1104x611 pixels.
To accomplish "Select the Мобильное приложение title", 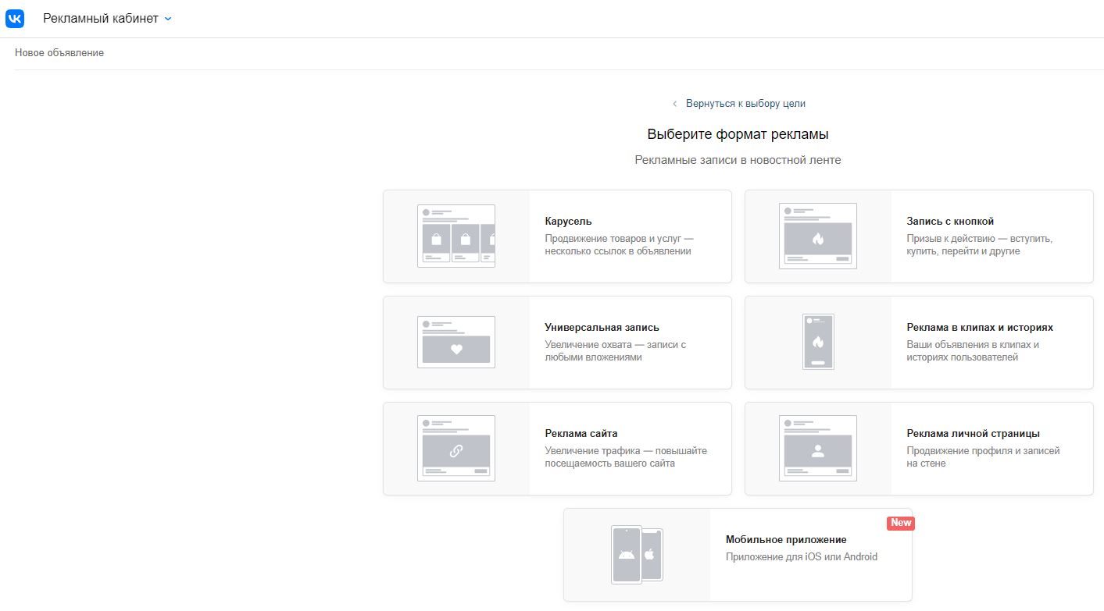I will (x=786, y=540).
